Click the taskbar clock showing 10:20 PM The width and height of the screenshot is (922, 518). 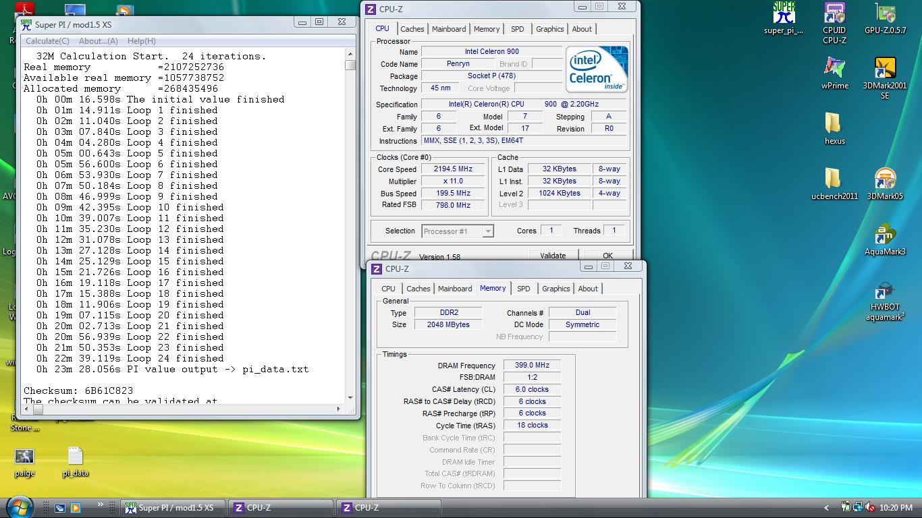(896, 508)
